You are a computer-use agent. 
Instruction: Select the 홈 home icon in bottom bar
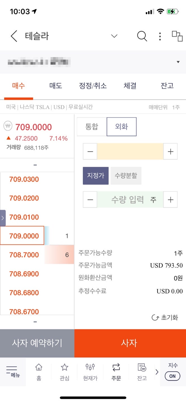tap(39, 372)
